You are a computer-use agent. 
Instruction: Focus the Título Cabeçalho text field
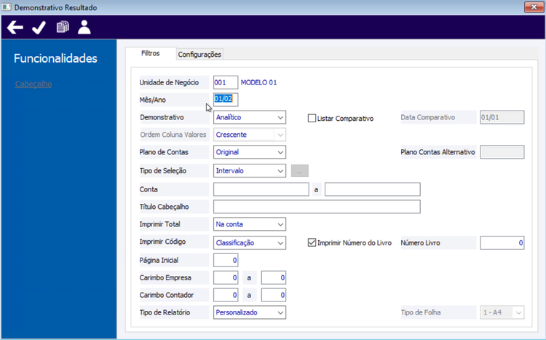pos(317,207)
